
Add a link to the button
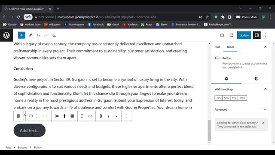pos(90,116)
